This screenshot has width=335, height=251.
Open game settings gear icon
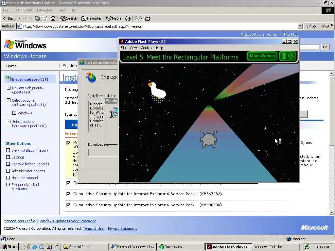tap(291, 56)
